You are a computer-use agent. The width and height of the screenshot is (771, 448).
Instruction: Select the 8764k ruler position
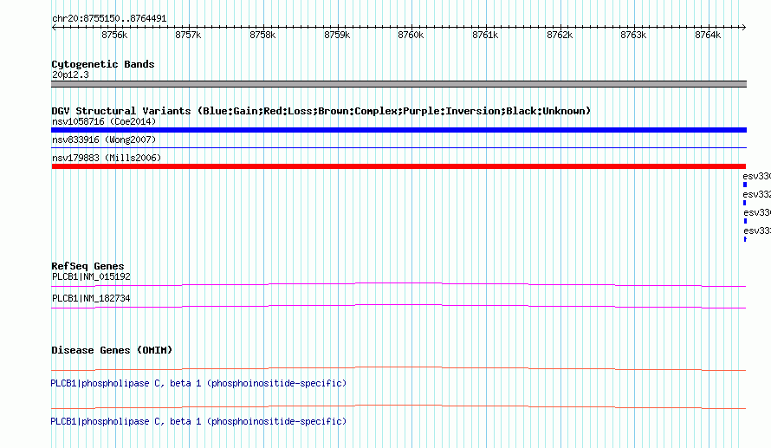click(x=708, y=35)
